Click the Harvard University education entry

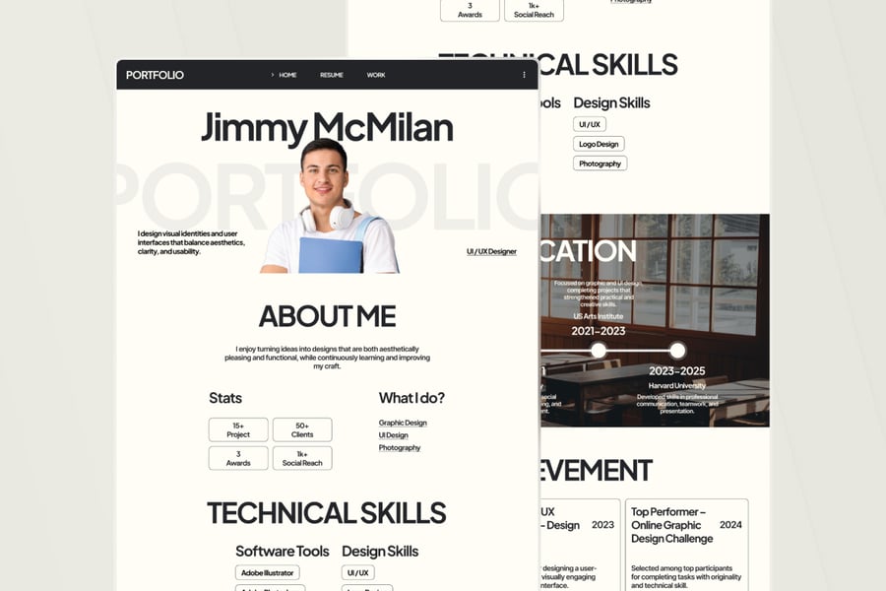(677, 385)
